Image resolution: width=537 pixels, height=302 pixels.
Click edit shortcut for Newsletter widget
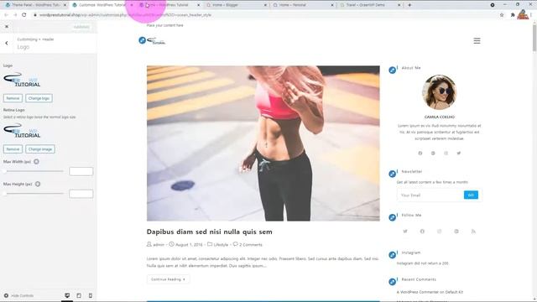click(393, 174)
